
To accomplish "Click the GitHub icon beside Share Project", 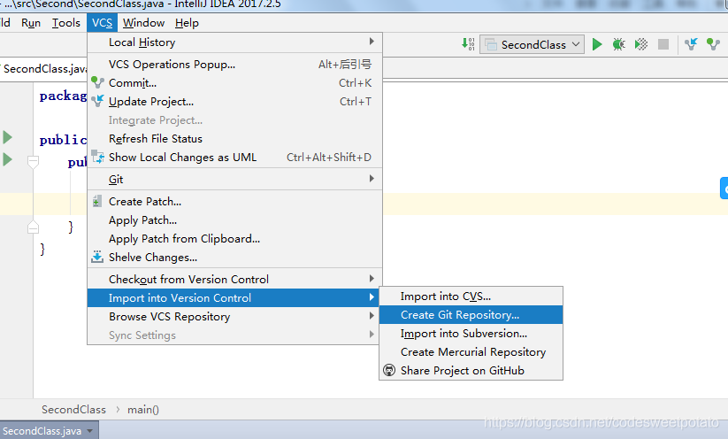I will pos(389,370).
